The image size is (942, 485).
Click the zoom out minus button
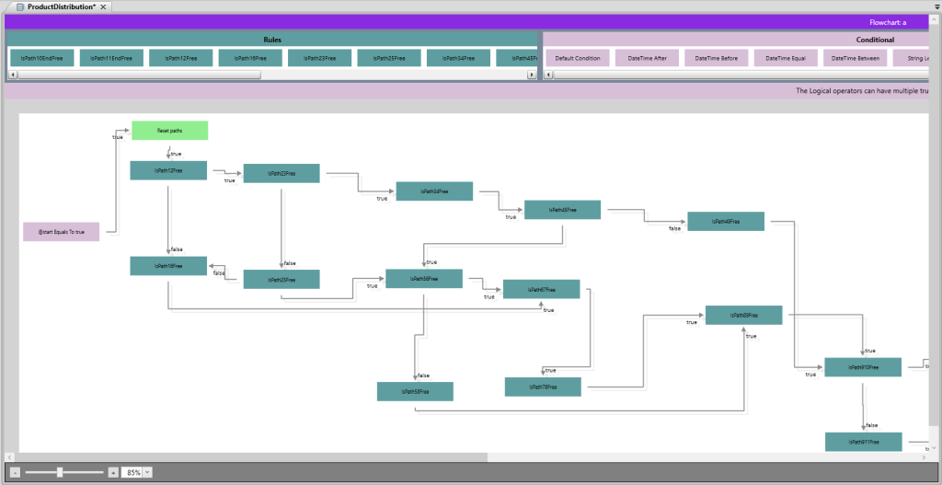(16, 472)
